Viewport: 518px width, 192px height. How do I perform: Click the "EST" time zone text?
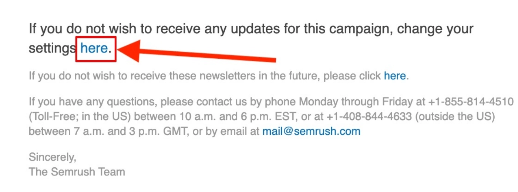click(284, 117)
